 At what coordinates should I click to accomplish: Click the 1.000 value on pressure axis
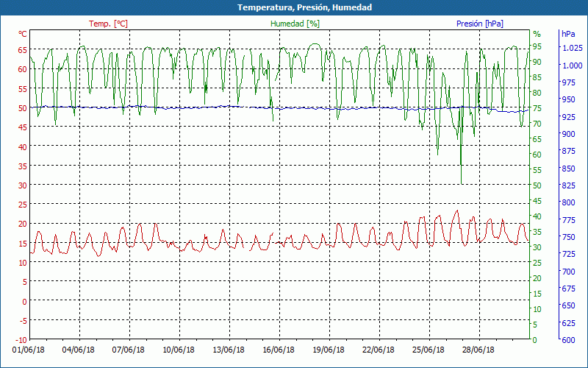tap(573, 66)
